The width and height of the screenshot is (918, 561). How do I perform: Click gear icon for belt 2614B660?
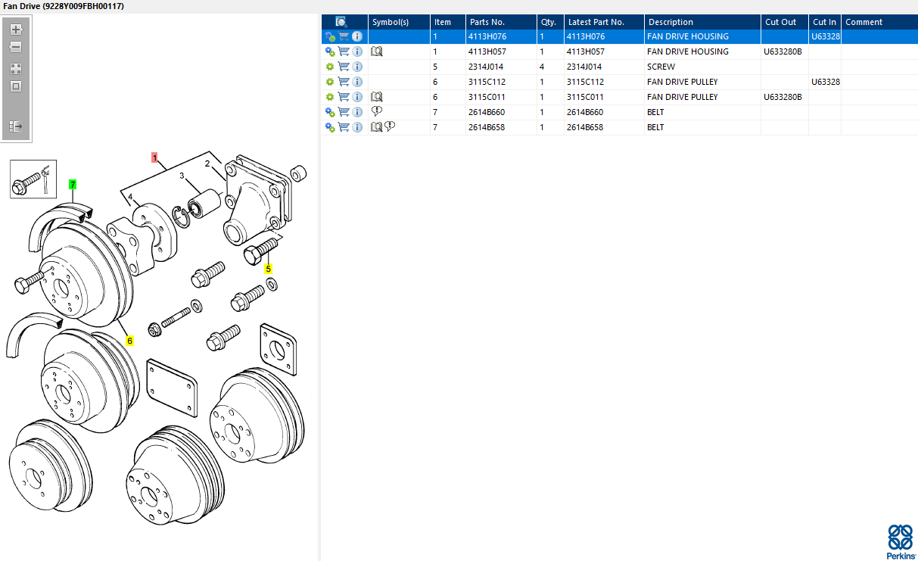click(x=330, y=112)
